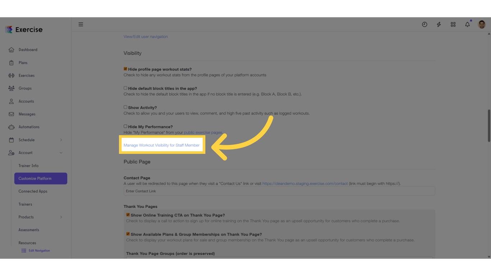The image size is (491, 276).
Task: Click the Exercises dumbbell icon
Action: tap(12, 75)
